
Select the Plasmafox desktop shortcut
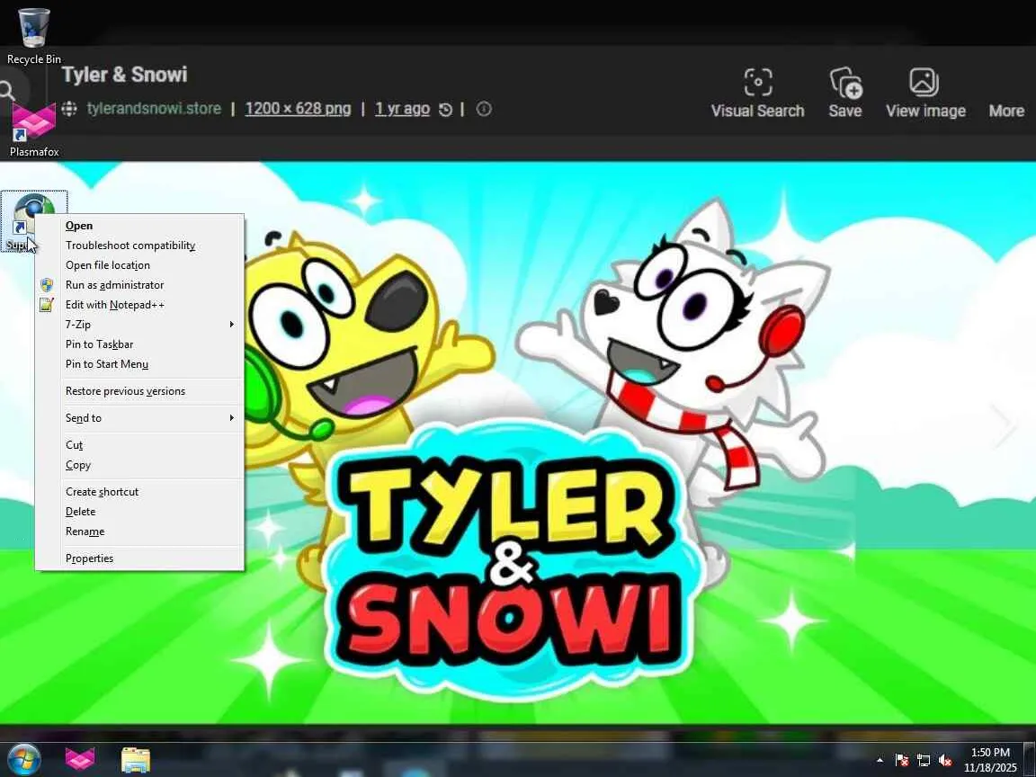33,130
